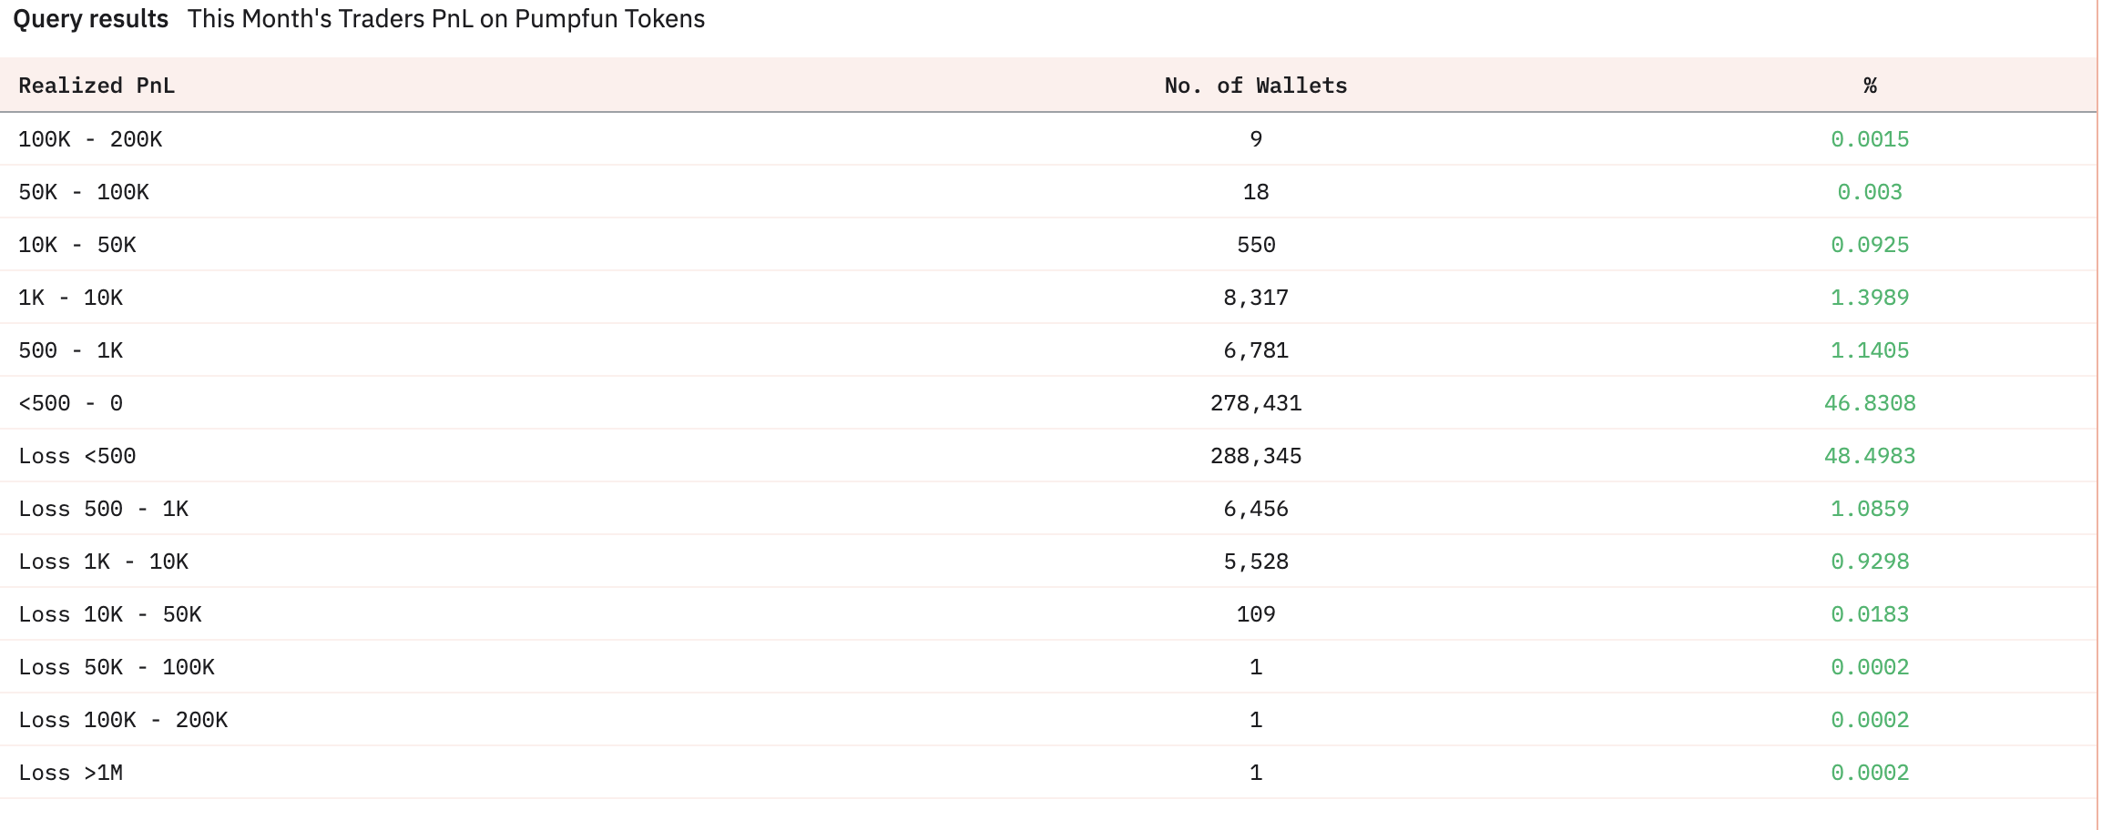The width and height of the screenshot is (2102, 830).
Task: Click the Loss 100K - 200K cell
Action: click(x=123, y=720)
